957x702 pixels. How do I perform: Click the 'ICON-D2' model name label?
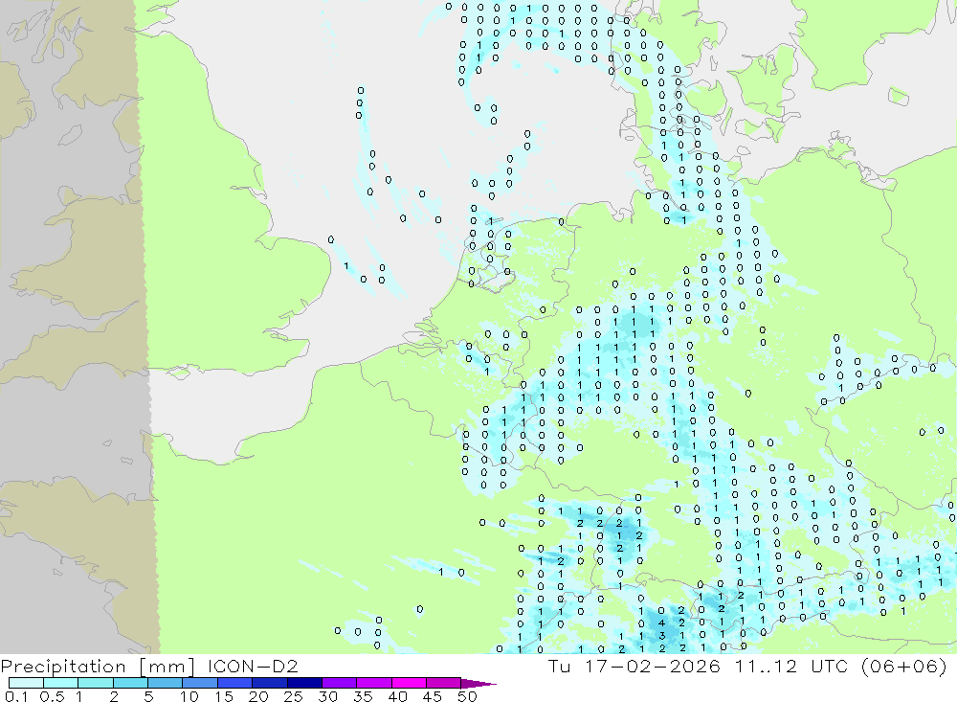253,666
